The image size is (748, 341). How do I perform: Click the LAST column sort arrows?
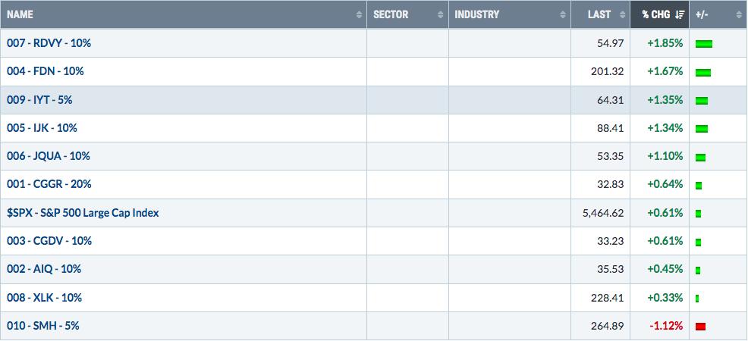pos(622,14)
